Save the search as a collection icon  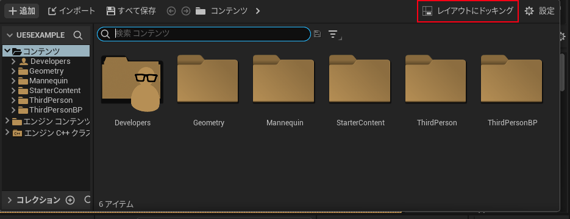(x=317, y=34)
